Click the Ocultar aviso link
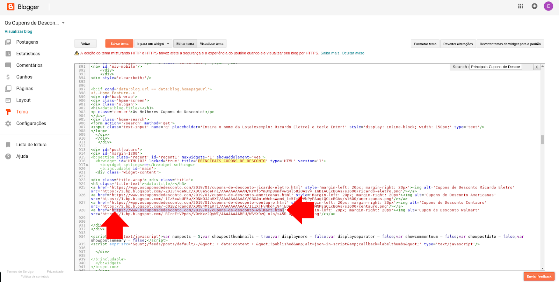The height and width of the screenshot is (282, 559). (x=353, y=53)
